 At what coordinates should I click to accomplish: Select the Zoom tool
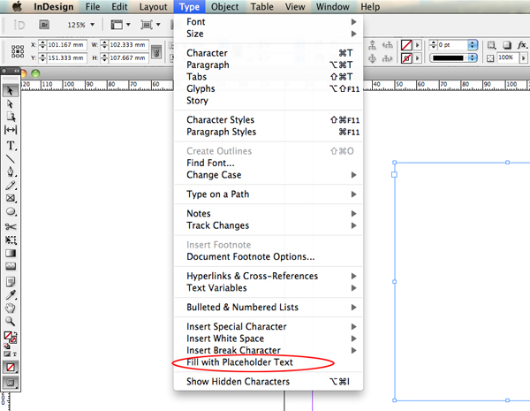pyautogui.click(x=10, y=321)
